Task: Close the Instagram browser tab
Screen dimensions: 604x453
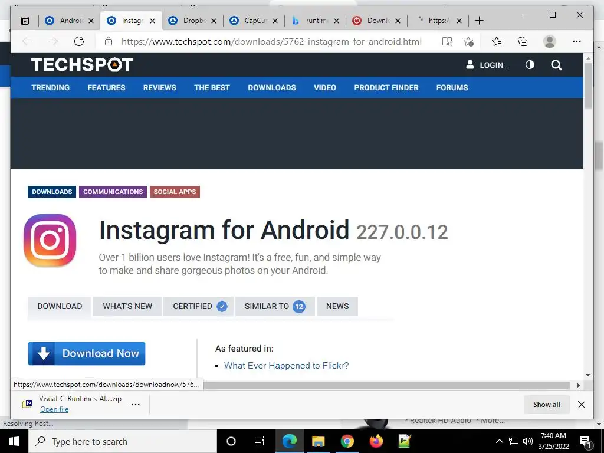Action: 153,21
